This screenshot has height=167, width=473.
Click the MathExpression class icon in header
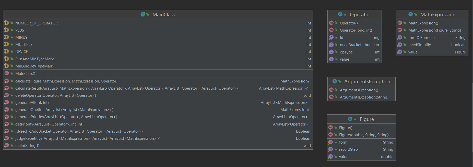(410, 14)
